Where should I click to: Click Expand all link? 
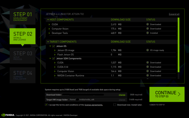pos(174,14)
